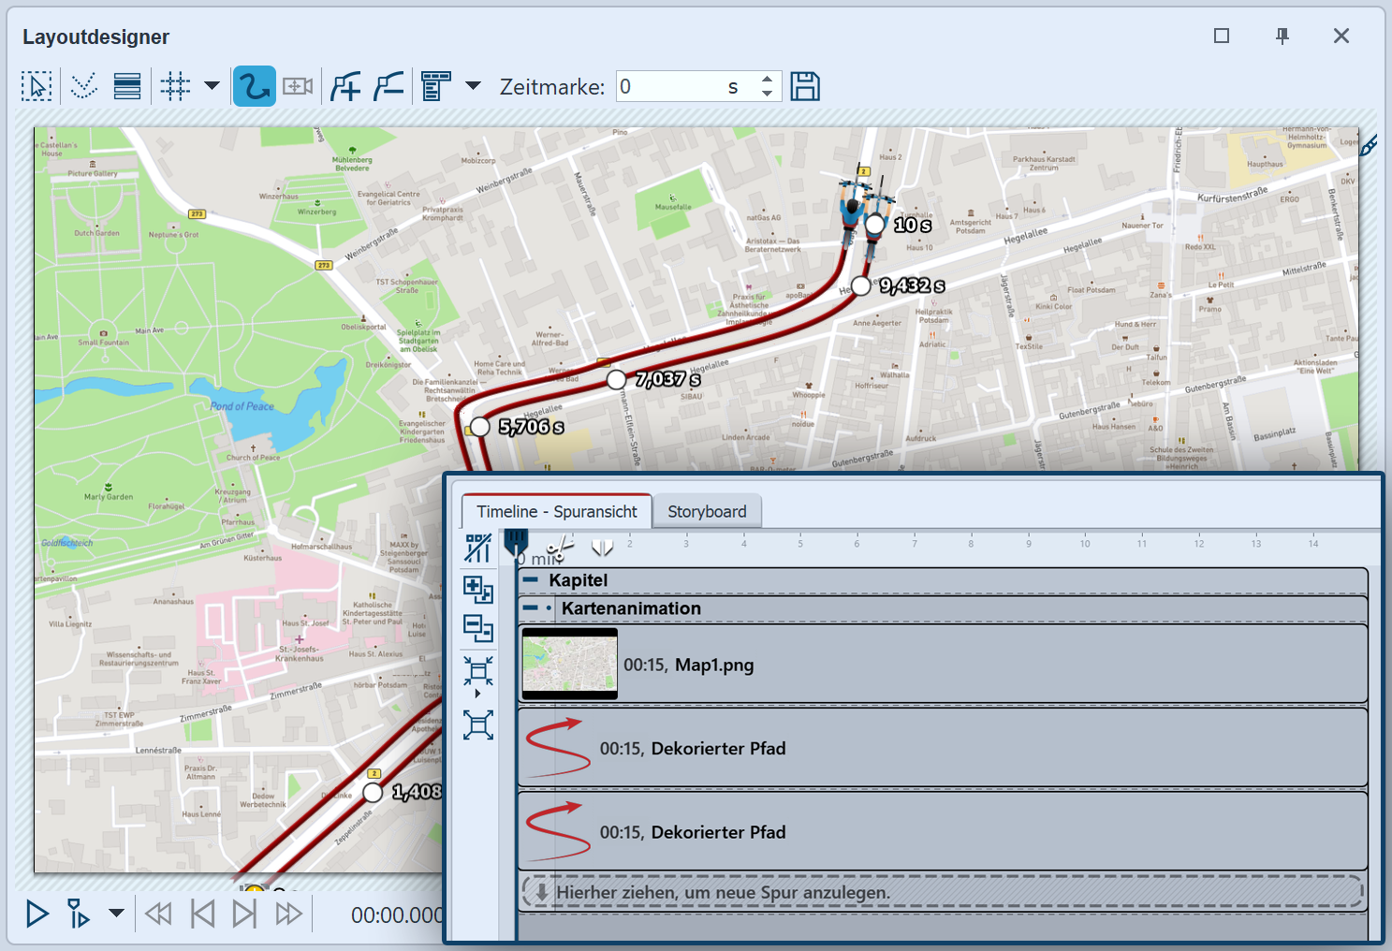The width and height of the screenshot is (1392, 951).
Task: Choose the selection frame tool in toolbar
Action: tap(37, 86)
